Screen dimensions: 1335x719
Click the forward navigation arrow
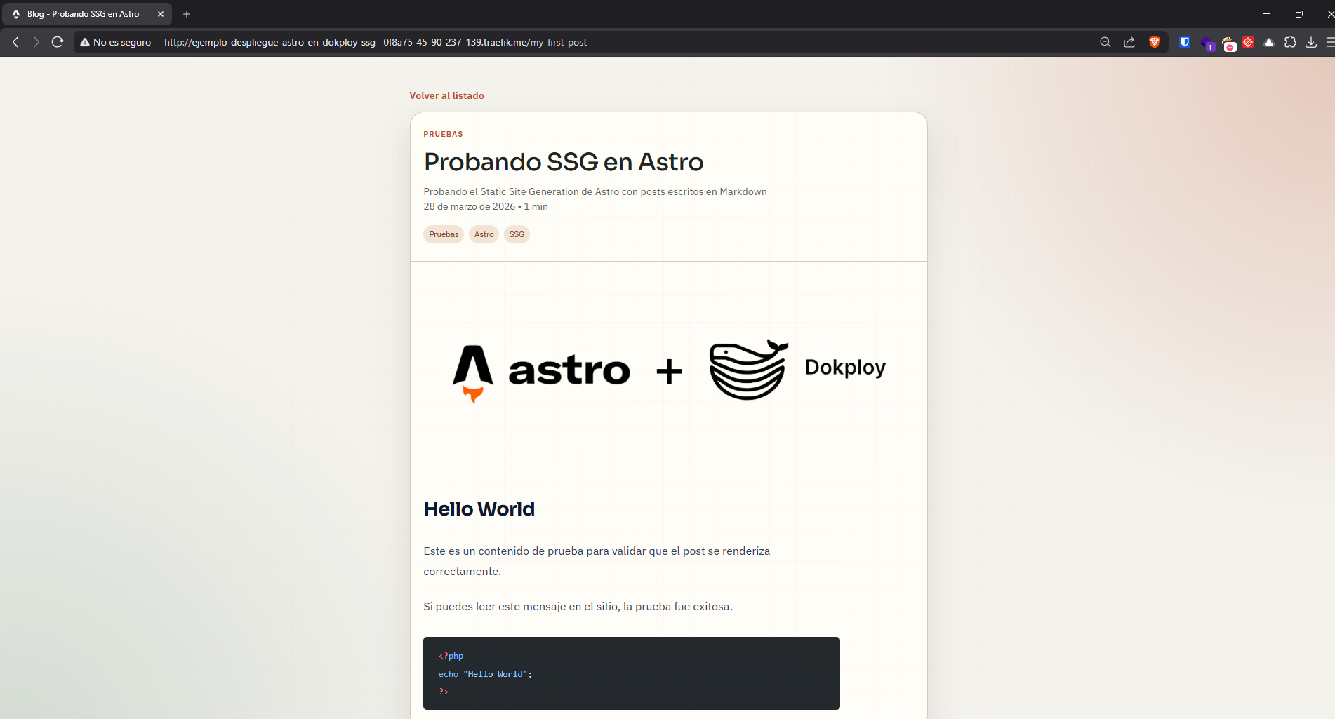coord(36,42)
